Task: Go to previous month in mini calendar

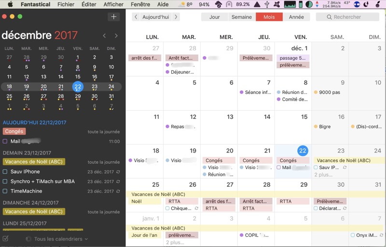Action: 105,36
